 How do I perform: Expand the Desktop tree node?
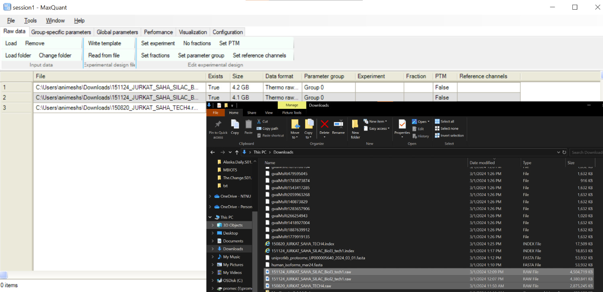[213, 233]
